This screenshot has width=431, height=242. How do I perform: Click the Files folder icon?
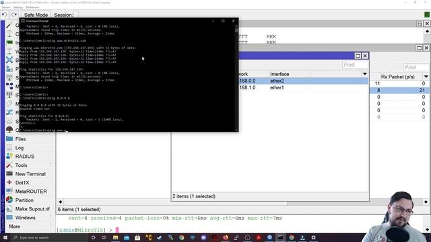(9, 139)
